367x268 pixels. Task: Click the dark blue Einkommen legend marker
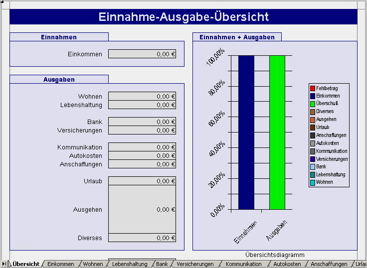(313, 96)
